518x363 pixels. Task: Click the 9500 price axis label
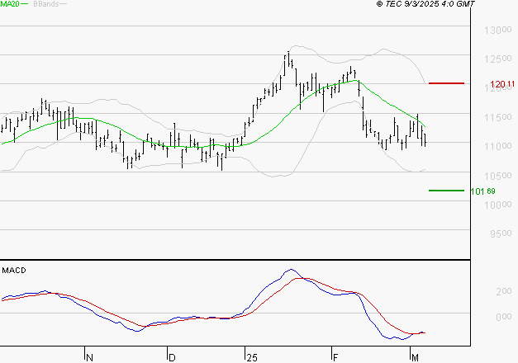coord(501,234)
